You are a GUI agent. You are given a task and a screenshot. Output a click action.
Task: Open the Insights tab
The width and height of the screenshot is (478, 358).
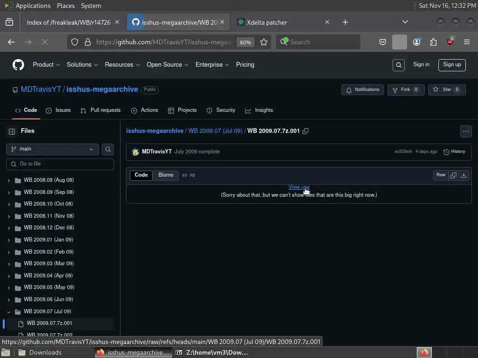pyautogui.click(x=259, y=110)
